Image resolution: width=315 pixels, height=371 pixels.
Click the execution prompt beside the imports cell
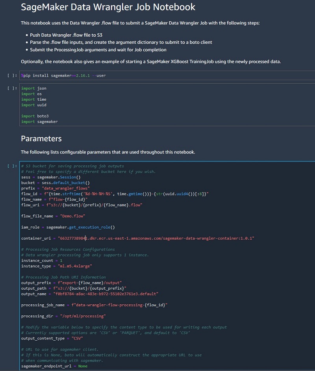(12, 88)
